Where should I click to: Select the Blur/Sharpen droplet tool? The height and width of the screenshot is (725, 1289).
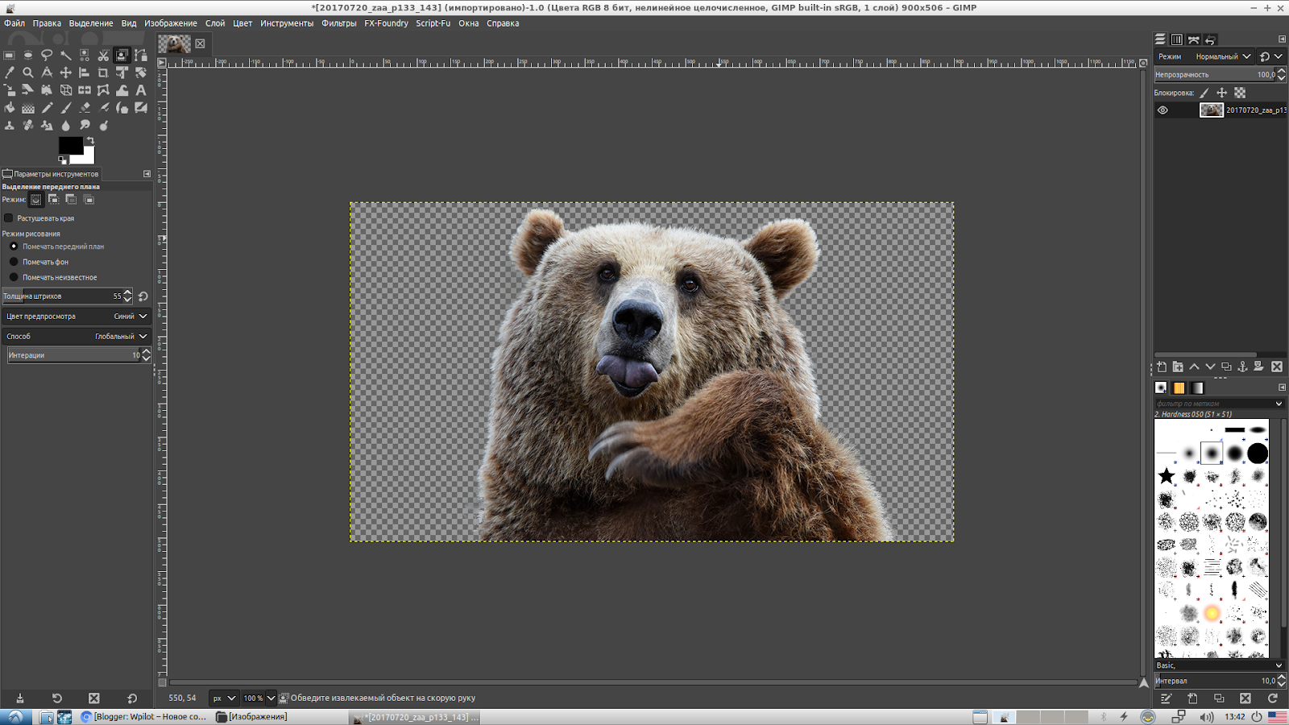tap(66, 125)
